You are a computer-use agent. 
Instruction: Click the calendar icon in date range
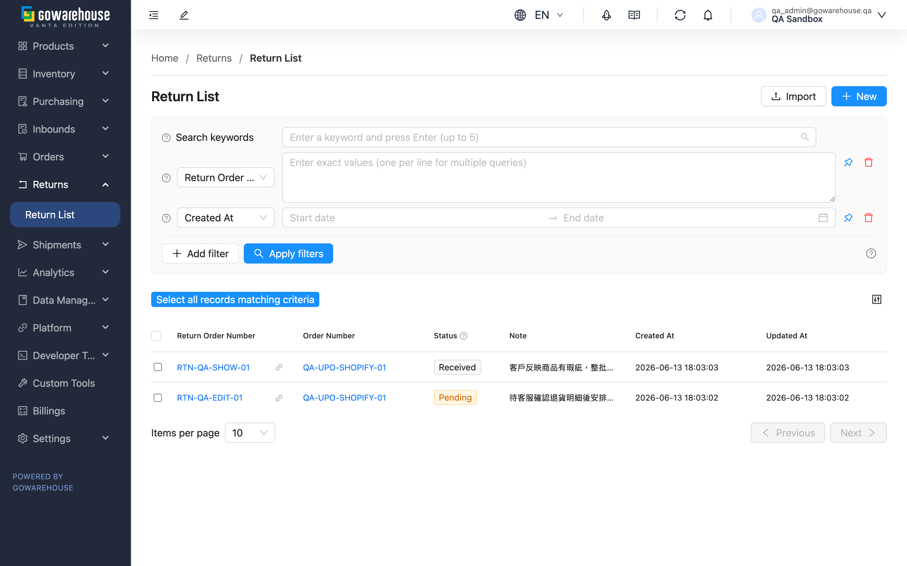point(823,218)
